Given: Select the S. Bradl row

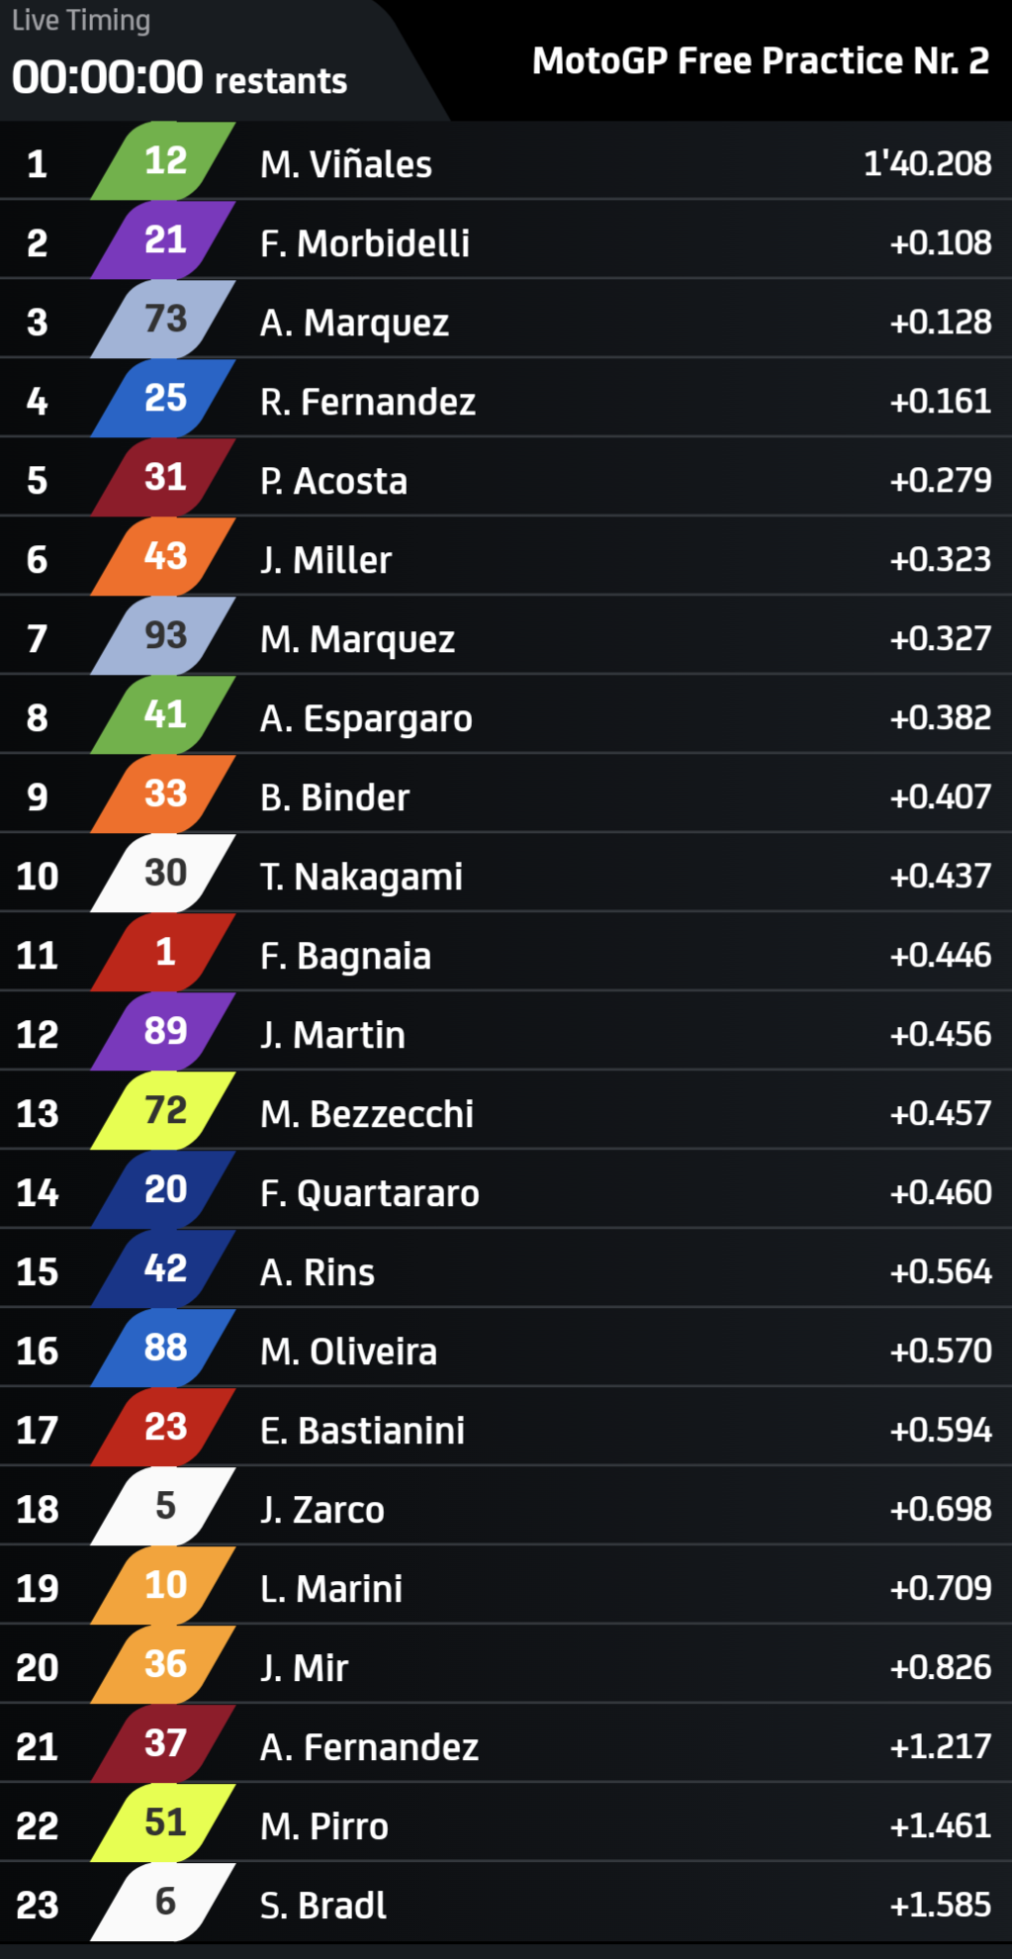Looking at the screenshot, I should [506, 1903].
